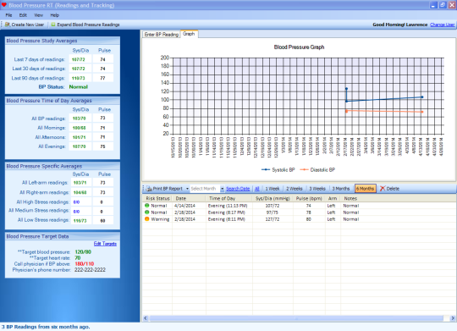Click the Last 7 days of readings label
Viewport: 457px width, 331px height.
pyautogui.click(x=39, y=59)
